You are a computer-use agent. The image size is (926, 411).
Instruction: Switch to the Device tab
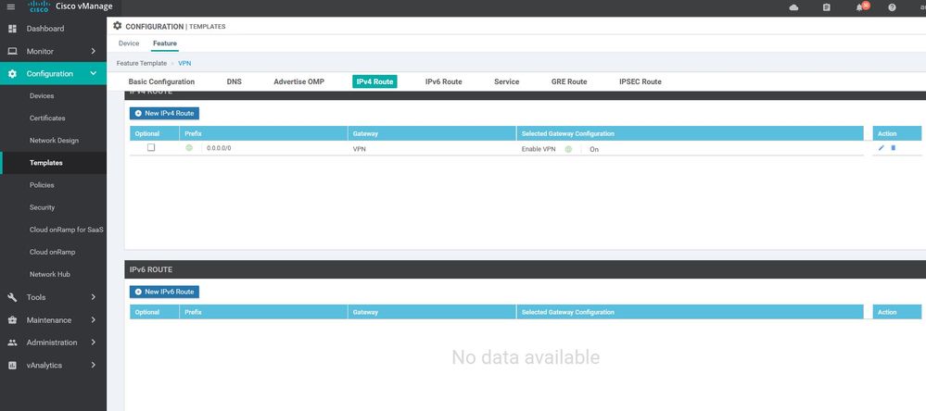[129, 44]
